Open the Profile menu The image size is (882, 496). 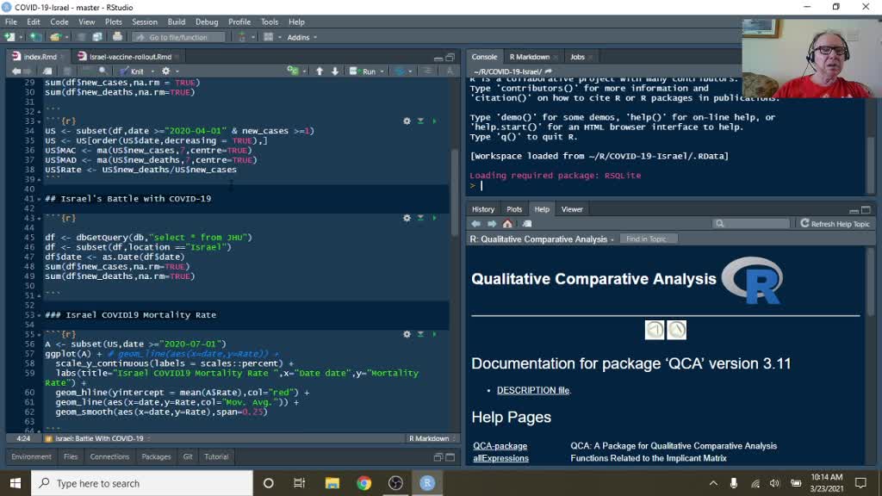239,22
